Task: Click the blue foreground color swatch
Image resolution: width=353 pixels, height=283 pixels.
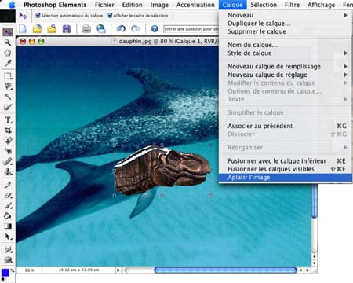Action: click(x=5, y=273)
